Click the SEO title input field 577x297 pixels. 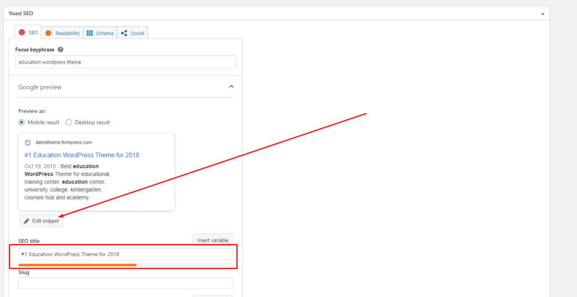pos(126,254)
